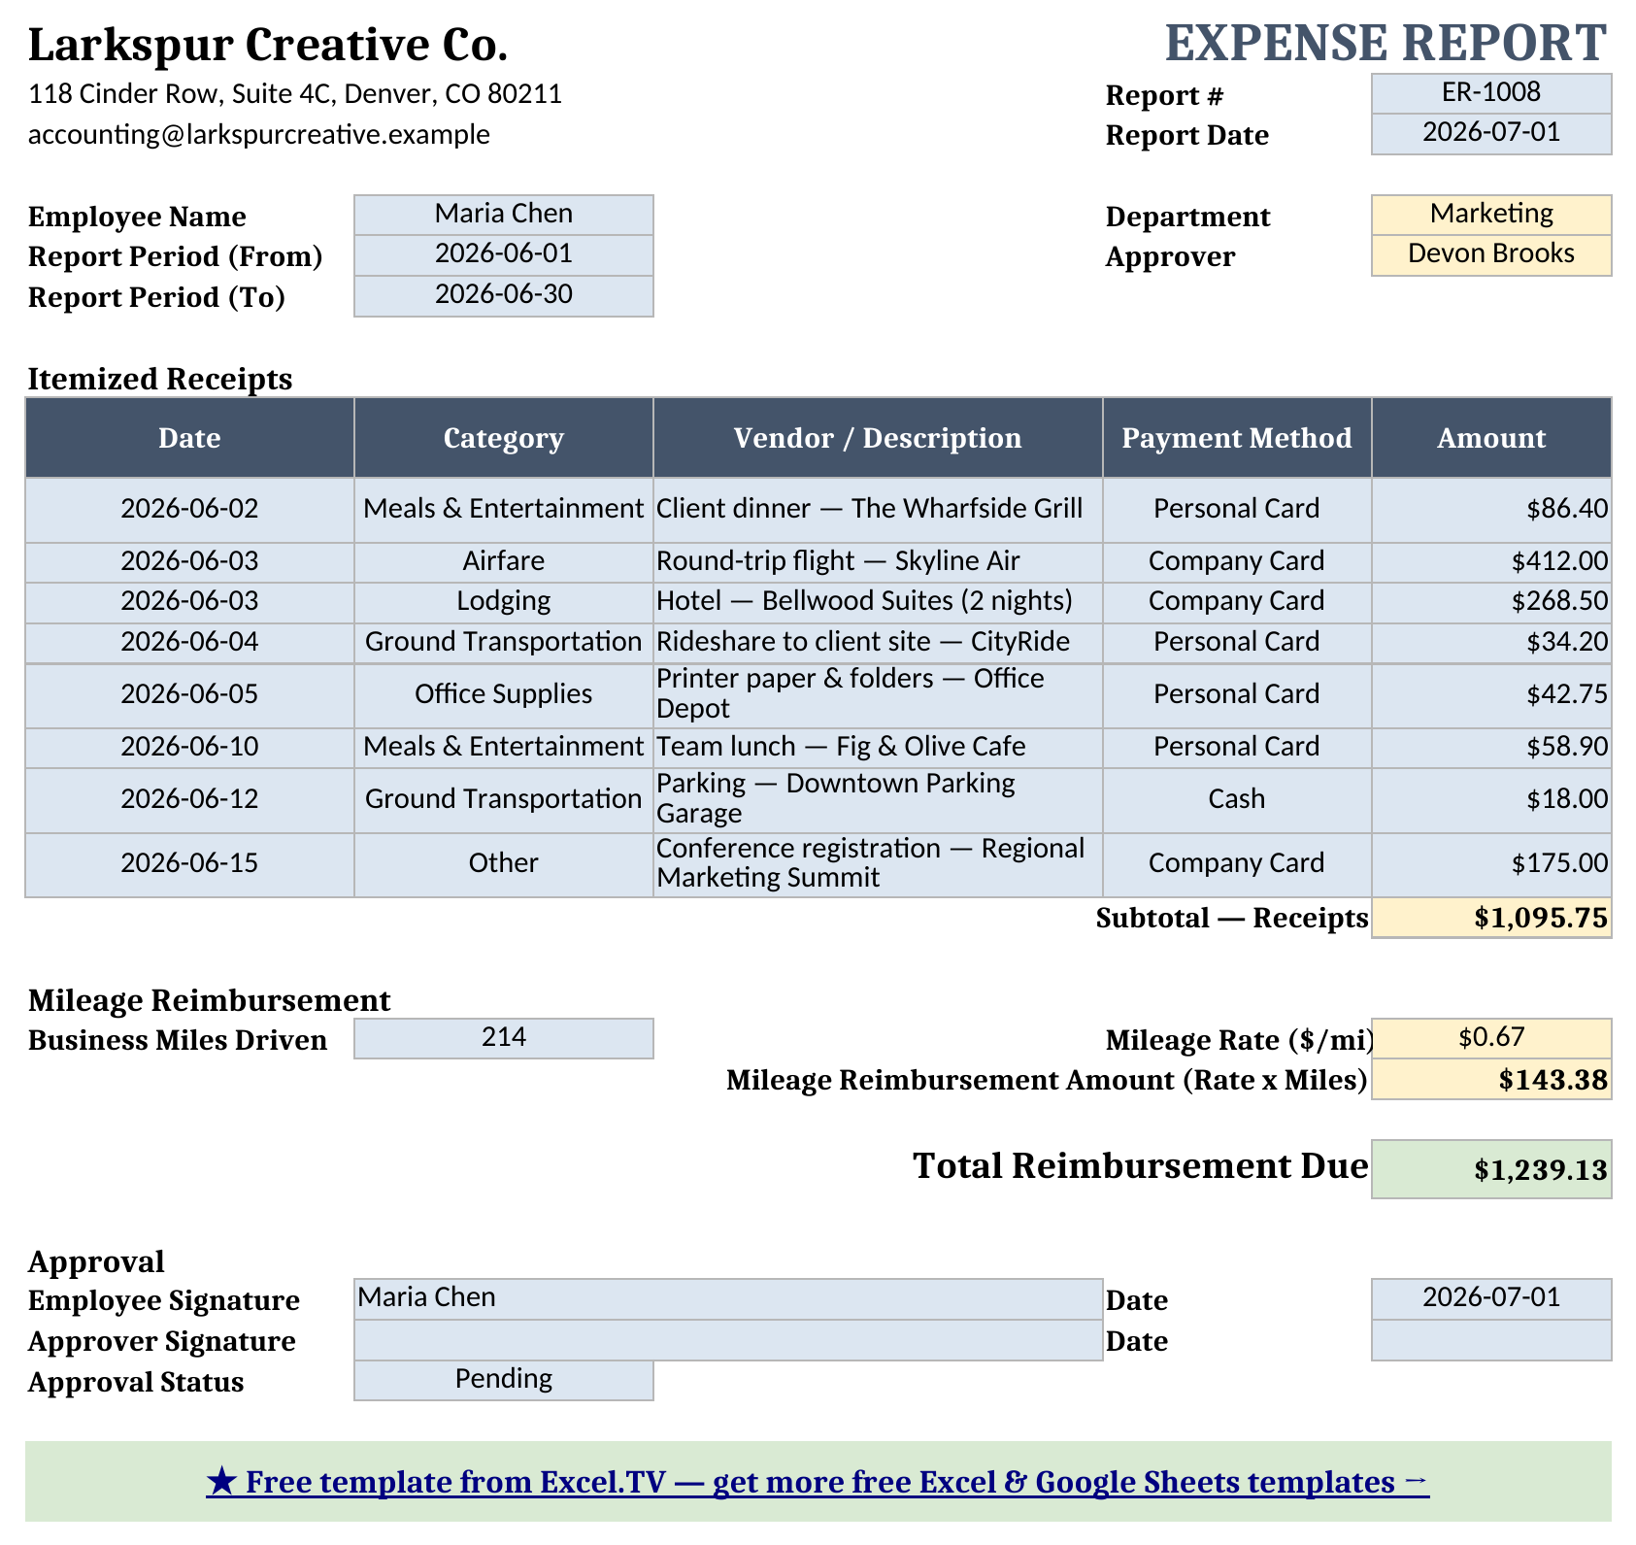The height and width of the screenshot is (1545, 1636).
Task: Click the Lodging category cell
Action: (x=504, y=602)
